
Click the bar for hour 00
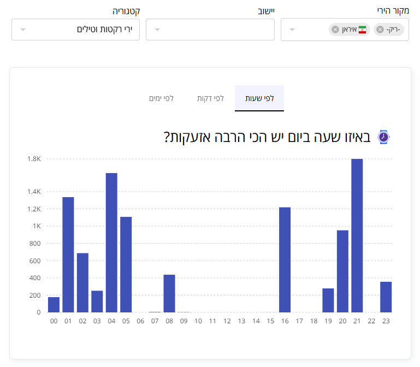point(54,305)
